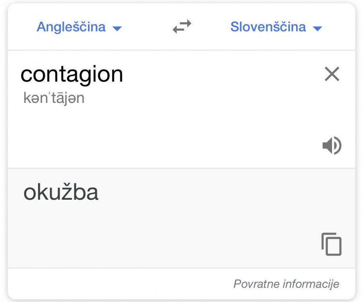The image size is (363, 302).
Task: Expand the Slovenščina dropdown arrow
Action: [318, 28]
